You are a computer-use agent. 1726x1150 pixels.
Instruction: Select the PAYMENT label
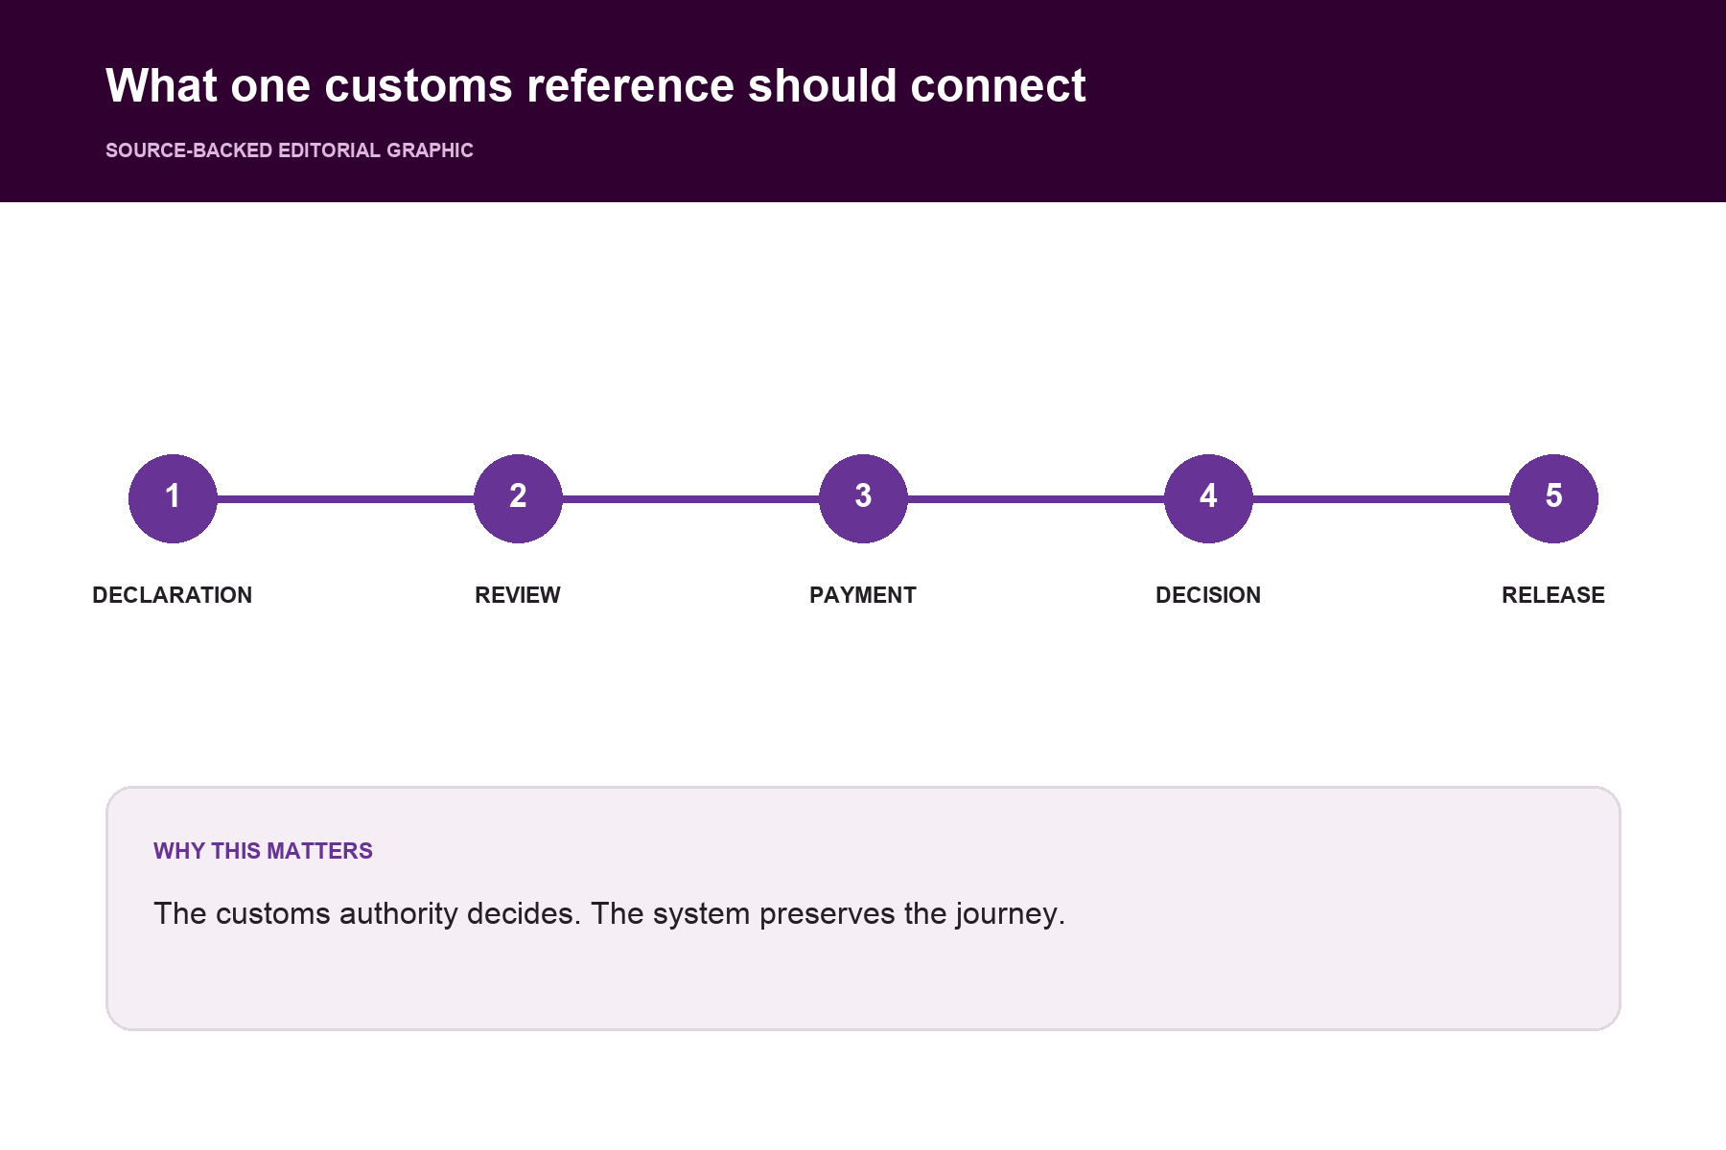(x=863, y=595)
